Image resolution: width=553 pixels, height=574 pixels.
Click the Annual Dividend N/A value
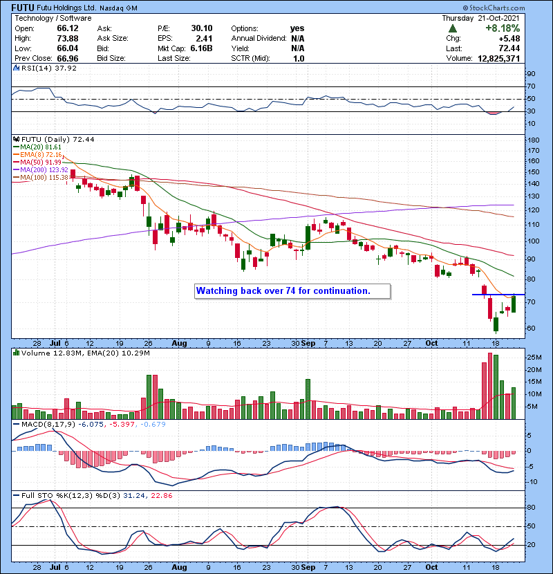point(297,39)
